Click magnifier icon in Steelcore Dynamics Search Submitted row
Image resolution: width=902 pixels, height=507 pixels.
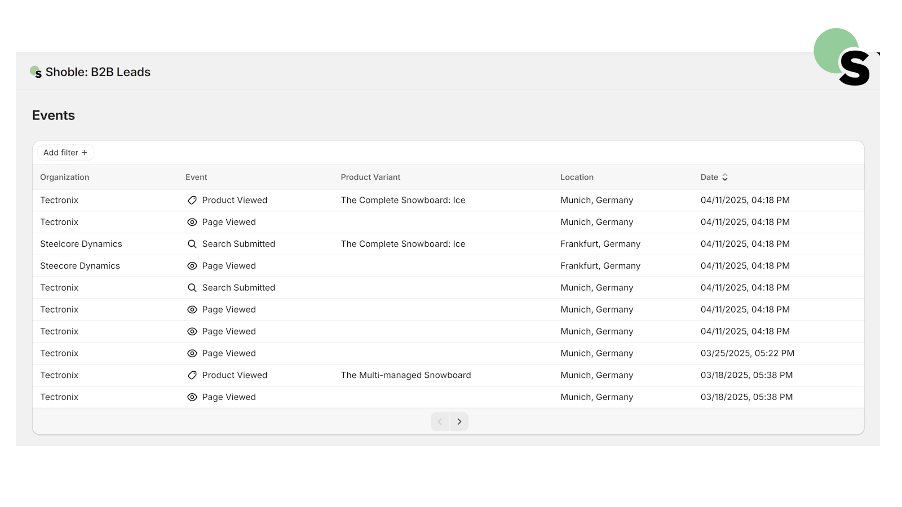point(192,244)
